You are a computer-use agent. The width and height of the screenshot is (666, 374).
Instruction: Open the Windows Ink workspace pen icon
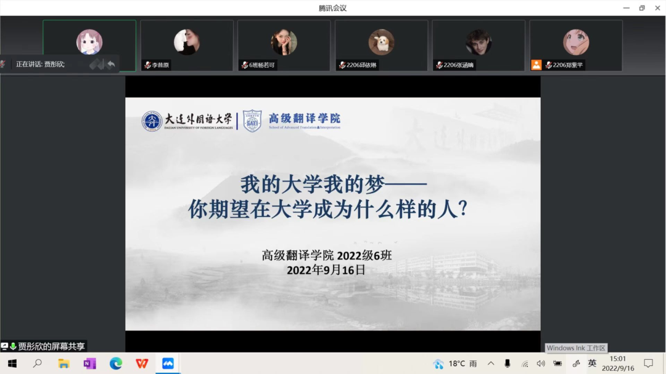tap(576, 364)
